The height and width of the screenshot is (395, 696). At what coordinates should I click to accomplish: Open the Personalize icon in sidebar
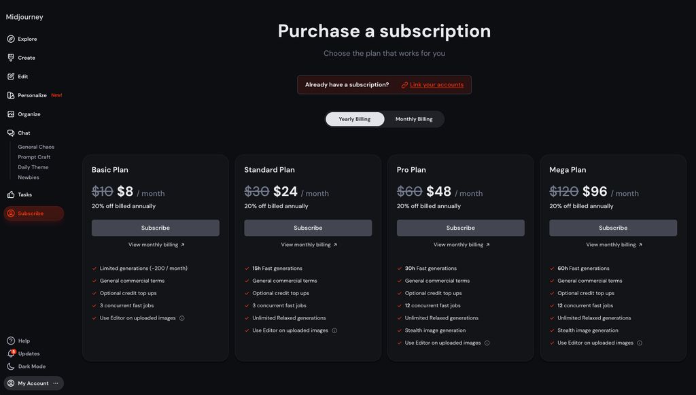click(x=11, y=95)
